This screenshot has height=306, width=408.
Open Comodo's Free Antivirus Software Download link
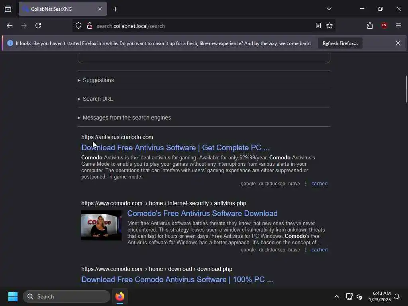(202, 214)
